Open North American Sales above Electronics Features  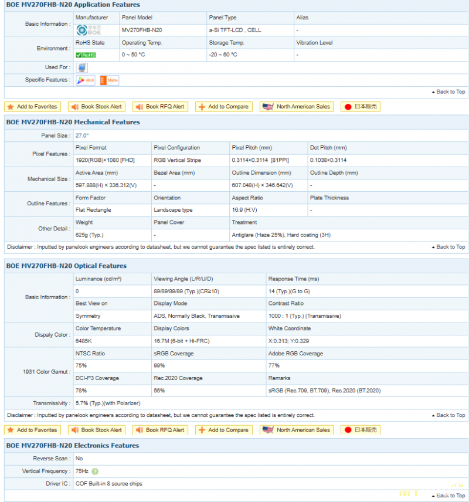(x=297, y=430)
